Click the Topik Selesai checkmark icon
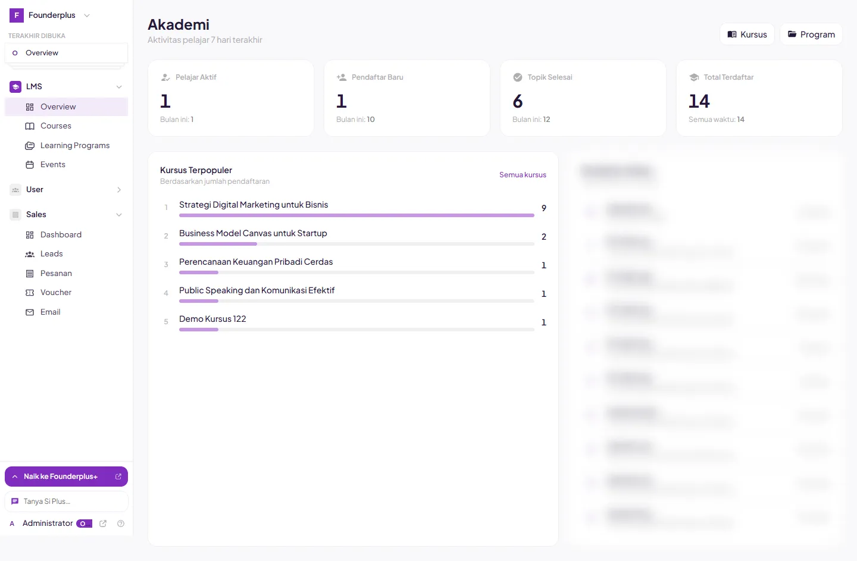Viewport: 857px width, 561px height. 518,77
